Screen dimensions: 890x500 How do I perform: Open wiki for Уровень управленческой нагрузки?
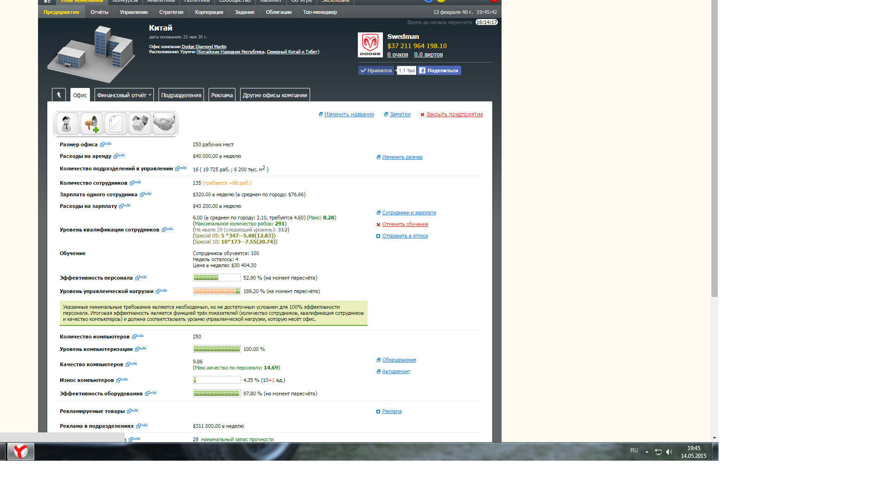click(x=161, y=291)
